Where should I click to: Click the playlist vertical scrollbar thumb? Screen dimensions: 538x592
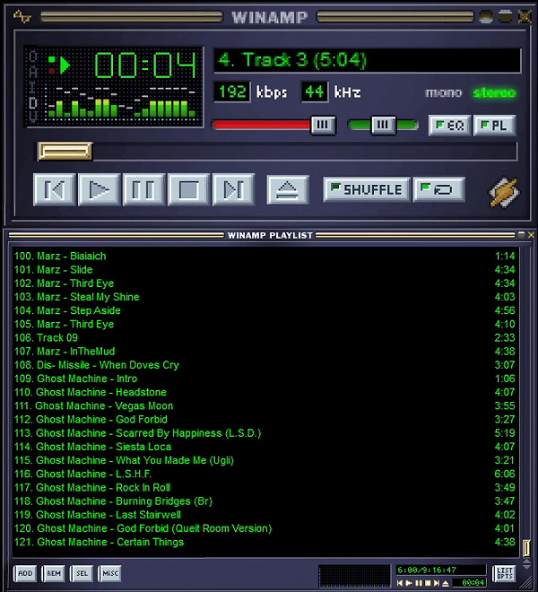pos(526,548)
